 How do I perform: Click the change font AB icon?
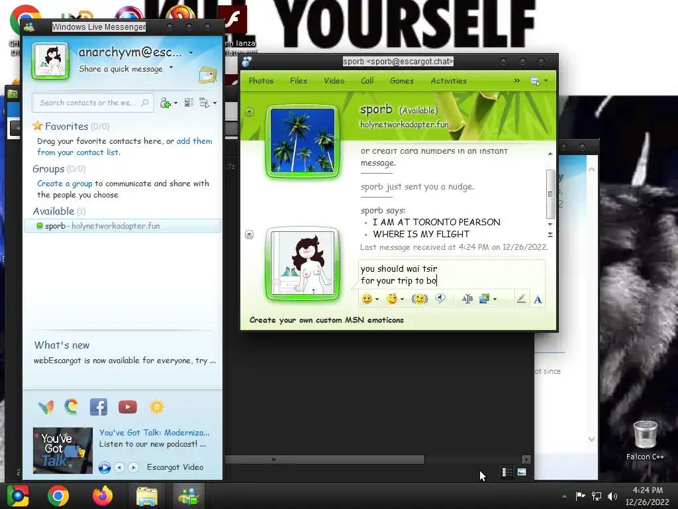467,299
